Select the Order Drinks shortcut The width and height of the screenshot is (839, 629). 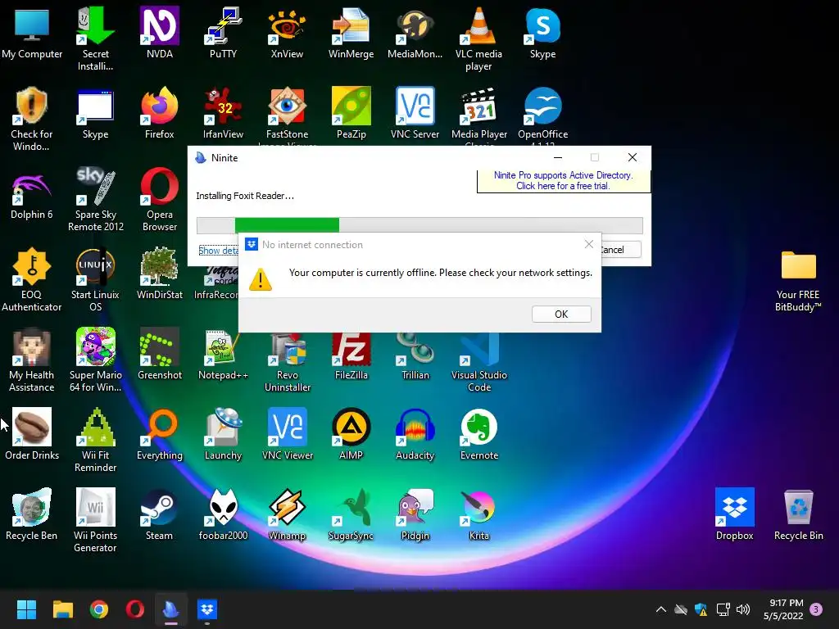pyautogui.click(x=32, y=434)
